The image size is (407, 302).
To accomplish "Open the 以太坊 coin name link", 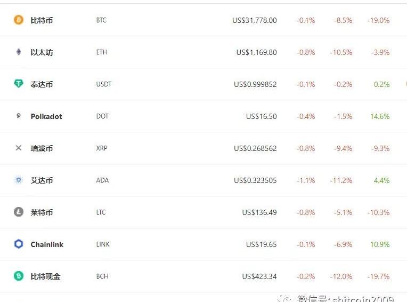I will point(42,52).
